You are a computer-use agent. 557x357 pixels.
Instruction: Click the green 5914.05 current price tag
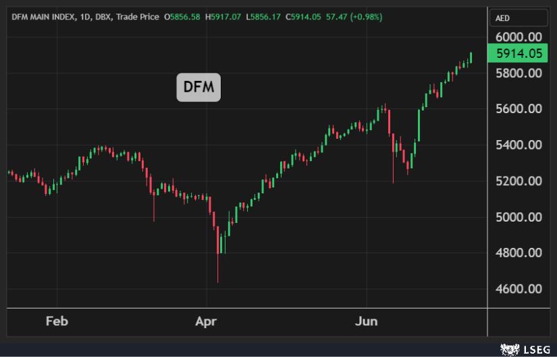pyautogui.click(x=519, y=54)
